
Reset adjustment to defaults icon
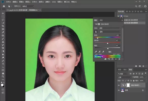[x=112, y=59]
